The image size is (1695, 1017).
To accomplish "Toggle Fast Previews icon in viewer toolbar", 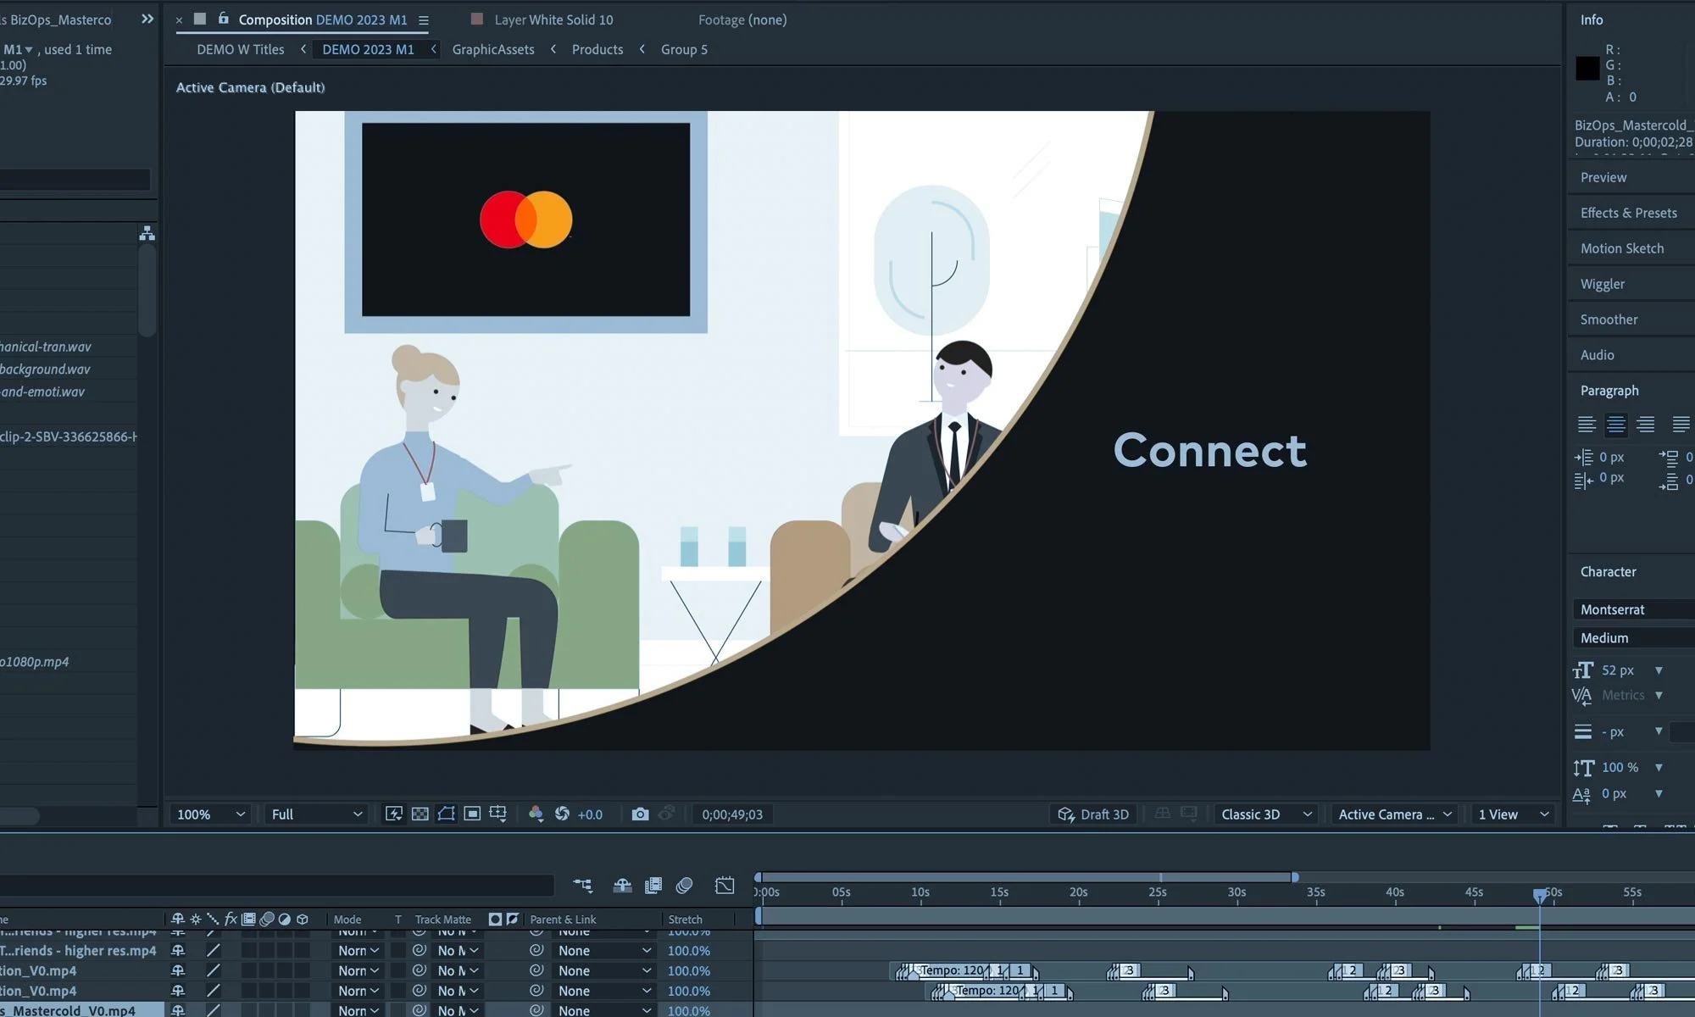I will pyautogui.click(x=394, y=814).
